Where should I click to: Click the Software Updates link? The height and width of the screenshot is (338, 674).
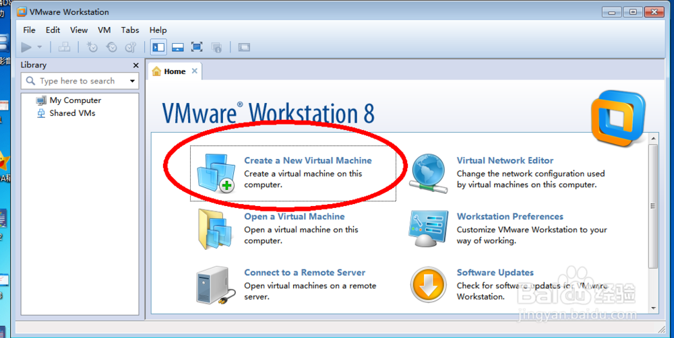coord(495,273)
